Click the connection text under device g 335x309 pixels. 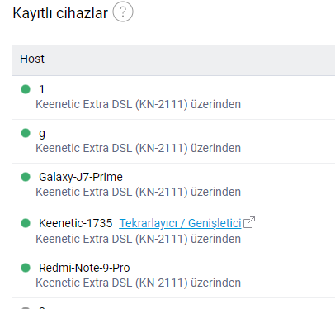pyautogui.click(x=139, y=148)
